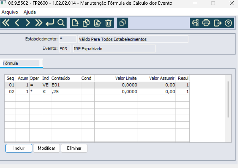Click Valor Limite 0,0000 in row 01

(116, 85)
